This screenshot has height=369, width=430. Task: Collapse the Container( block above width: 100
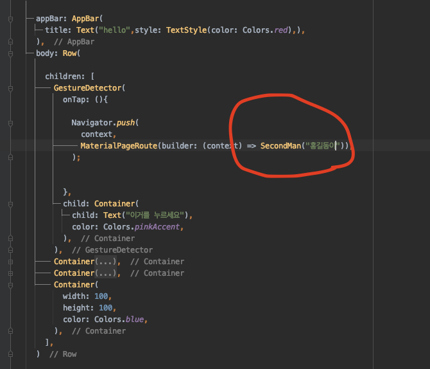pos(10,285)
